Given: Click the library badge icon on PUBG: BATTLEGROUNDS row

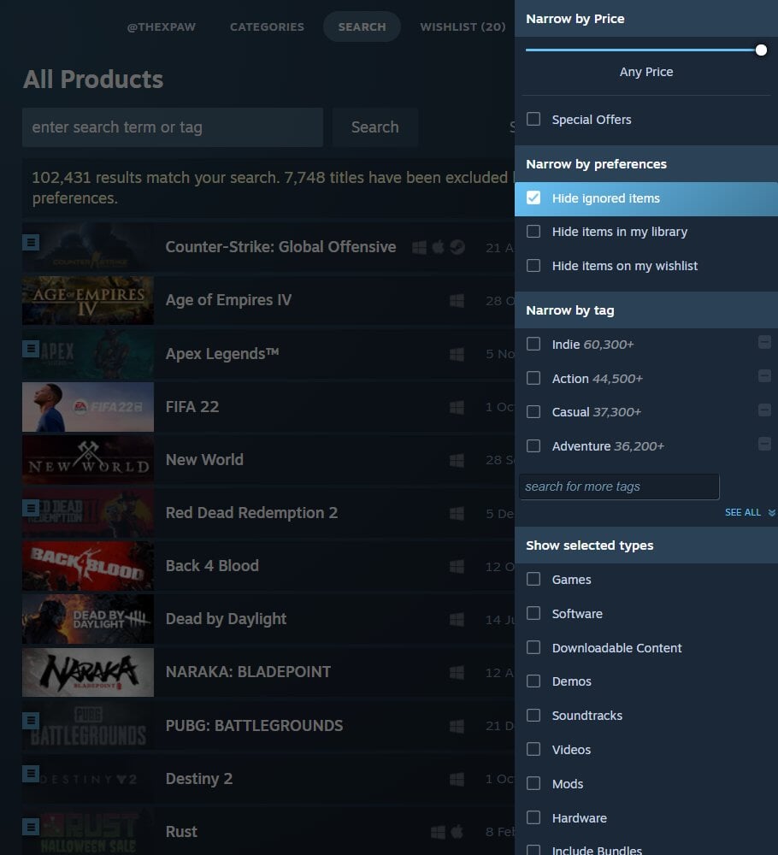Looking at the screenshot, I should tap(31, 721).
